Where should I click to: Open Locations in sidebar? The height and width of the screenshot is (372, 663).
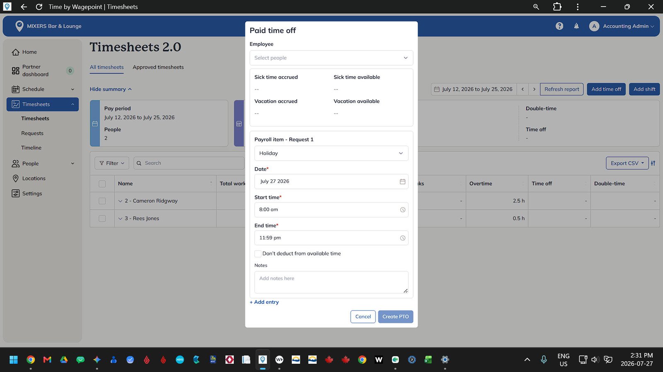[x=34, y=179]
